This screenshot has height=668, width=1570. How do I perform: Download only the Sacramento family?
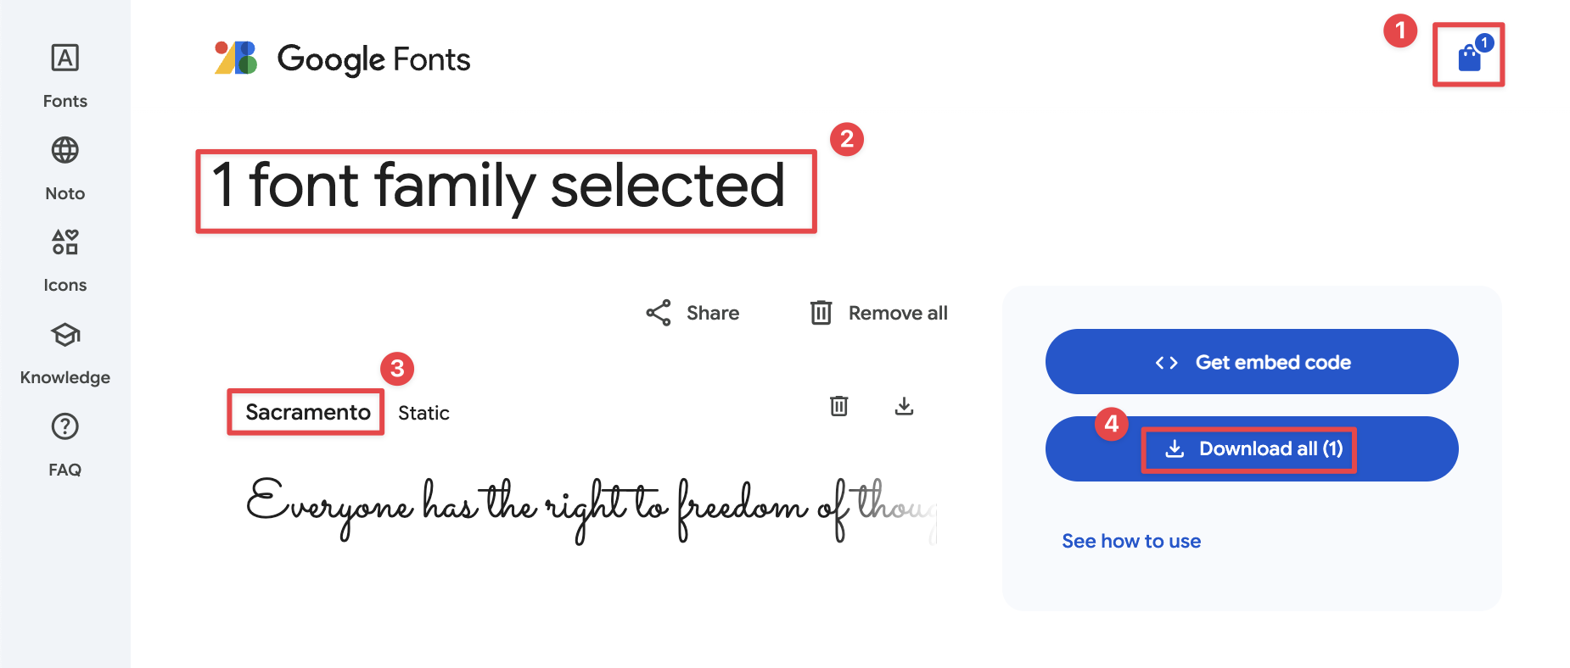pos(904,407)
